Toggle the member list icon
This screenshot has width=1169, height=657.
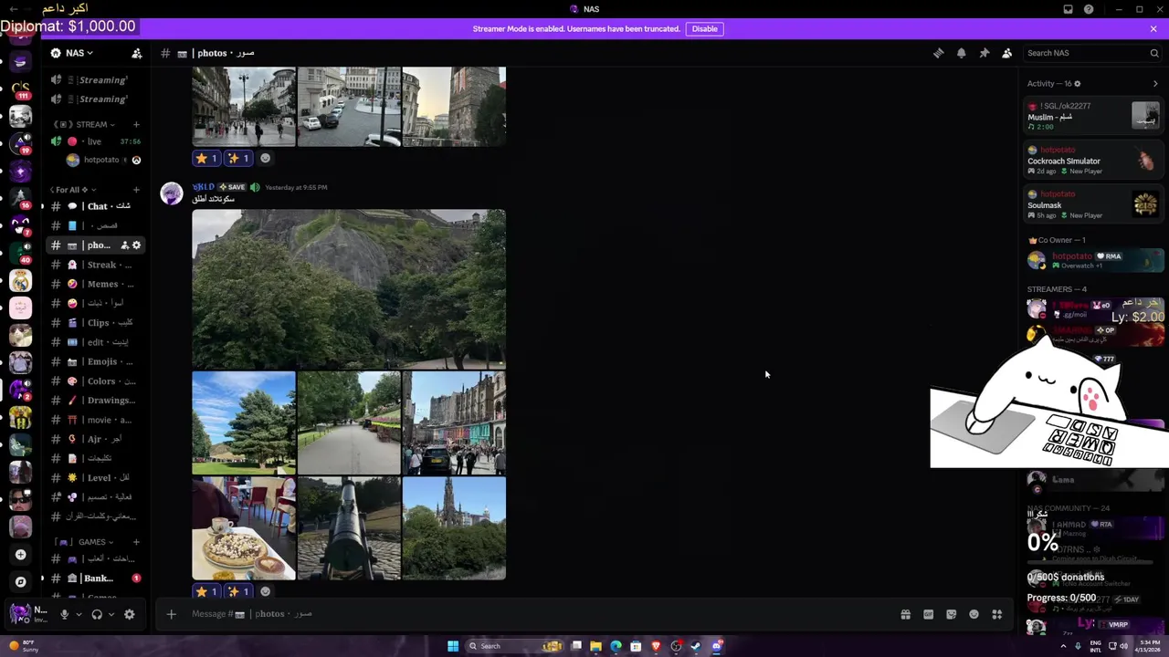pyautogui.click(x=1006, y=53)
